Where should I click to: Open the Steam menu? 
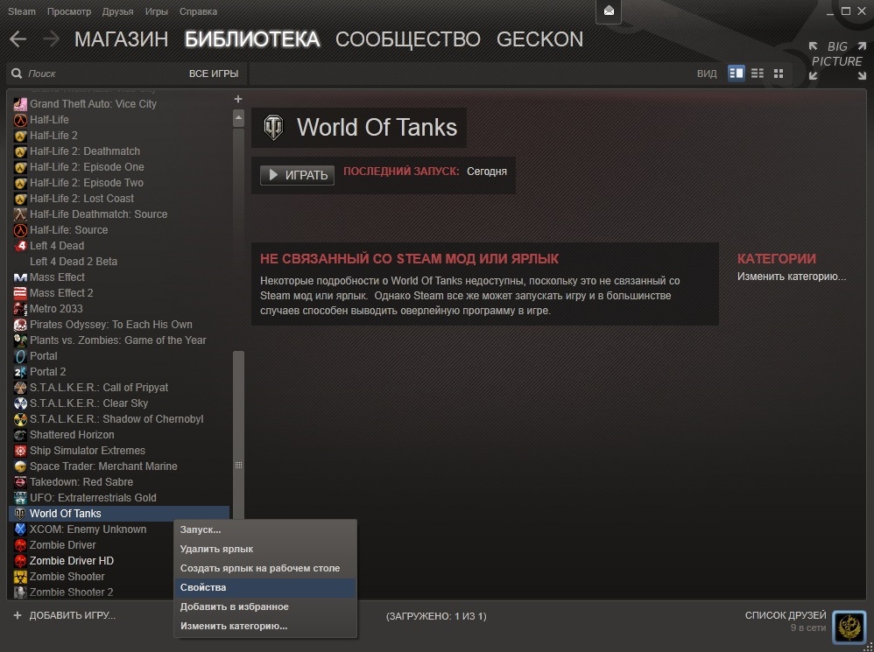point(22,11)
